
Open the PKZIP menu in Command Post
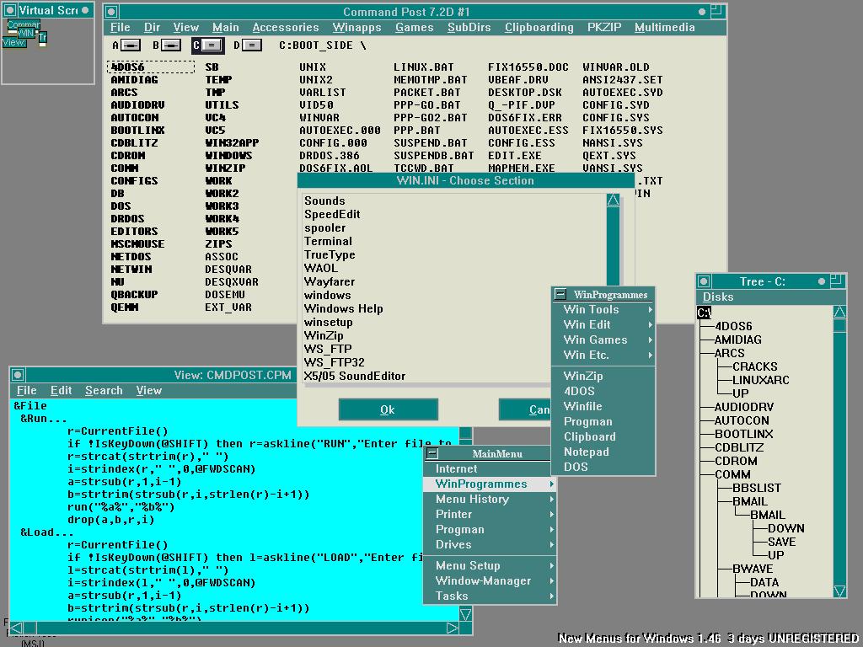[603, 27]
